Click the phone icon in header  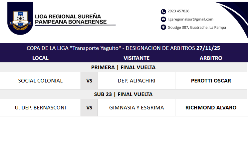pos(163,11)
